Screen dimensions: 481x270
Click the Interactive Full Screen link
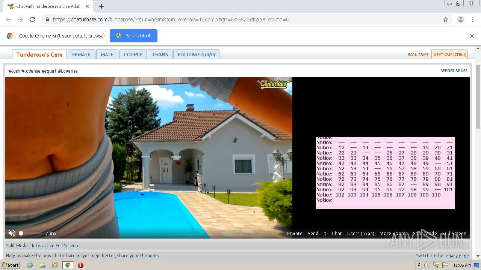(55, 245)
